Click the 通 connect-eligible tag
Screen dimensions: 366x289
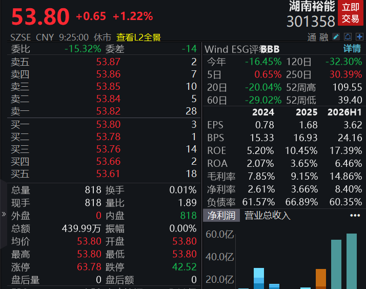coord(312,37)
